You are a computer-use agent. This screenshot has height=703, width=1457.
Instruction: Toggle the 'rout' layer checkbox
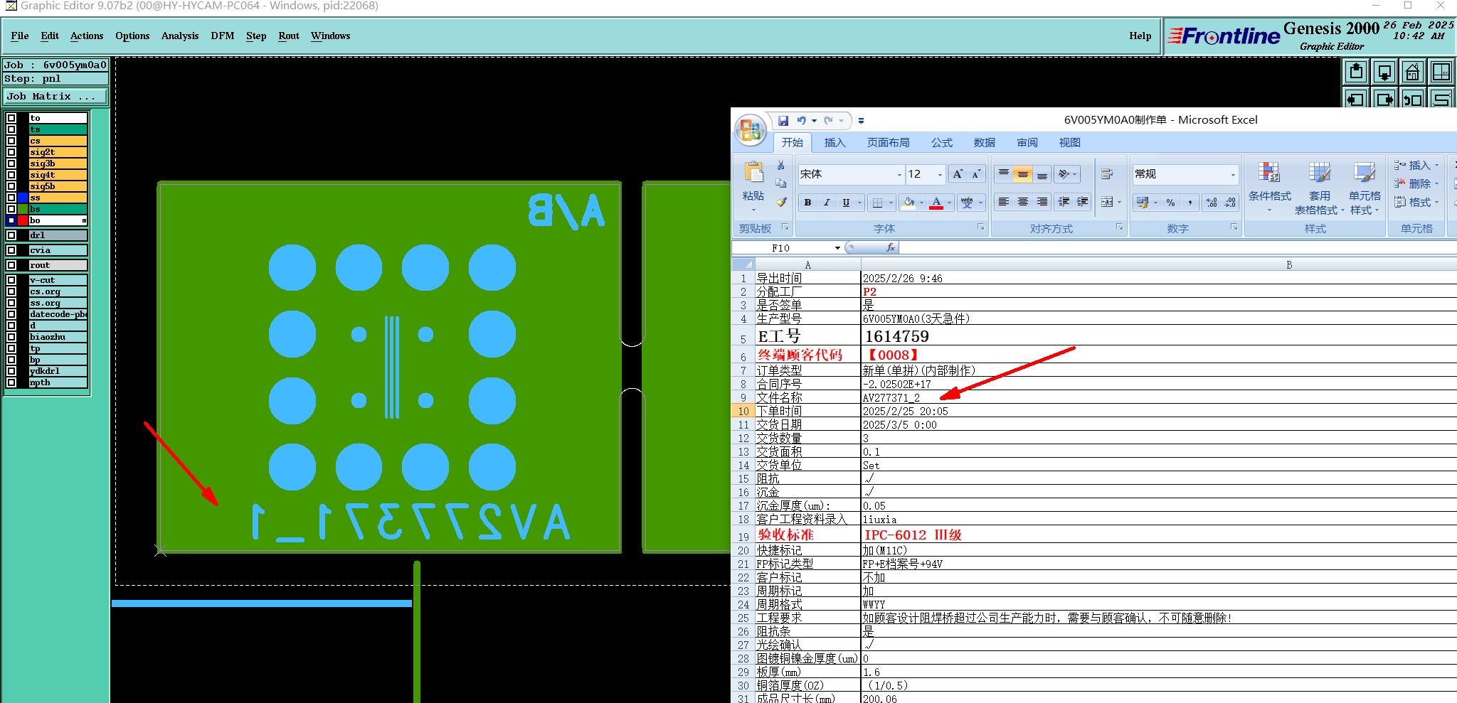(11, 265)
